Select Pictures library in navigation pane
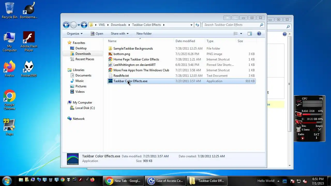This screenshot has height=186, width=331. (81, 86)
